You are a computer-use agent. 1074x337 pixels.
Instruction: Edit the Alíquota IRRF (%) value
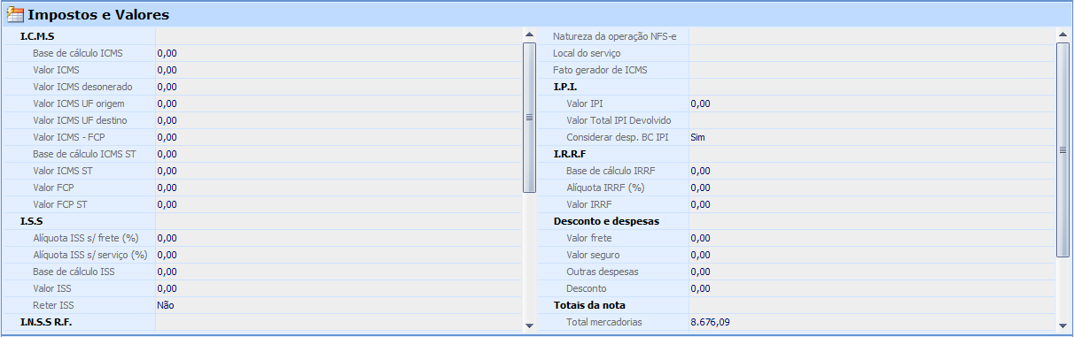[x=872, y=188]
